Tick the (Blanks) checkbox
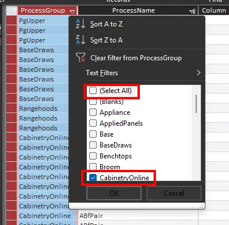This screenshot has height=225, width=229. (x=93, y=102)
